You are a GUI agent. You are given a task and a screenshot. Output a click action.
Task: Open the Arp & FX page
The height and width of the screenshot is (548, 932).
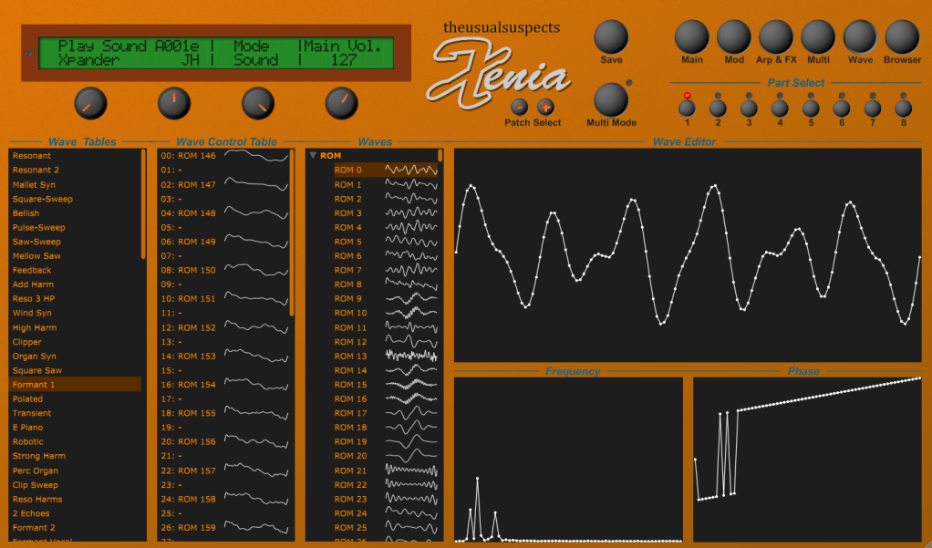pyautogui.click(x=776, y=37)
